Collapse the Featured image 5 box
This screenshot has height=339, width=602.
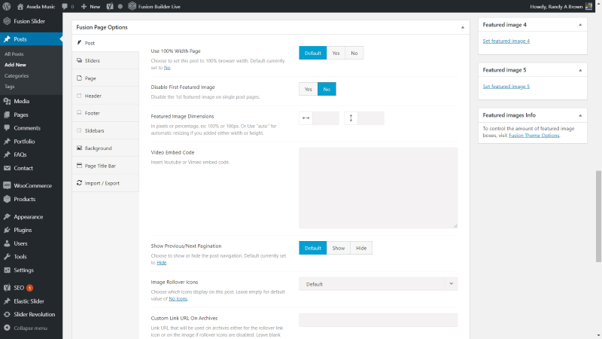(x=580, y=70)
